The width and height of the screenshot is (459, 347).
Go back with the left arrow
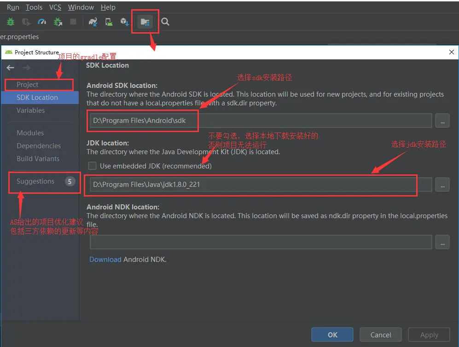pyautogui.click(x=11, y=68)
